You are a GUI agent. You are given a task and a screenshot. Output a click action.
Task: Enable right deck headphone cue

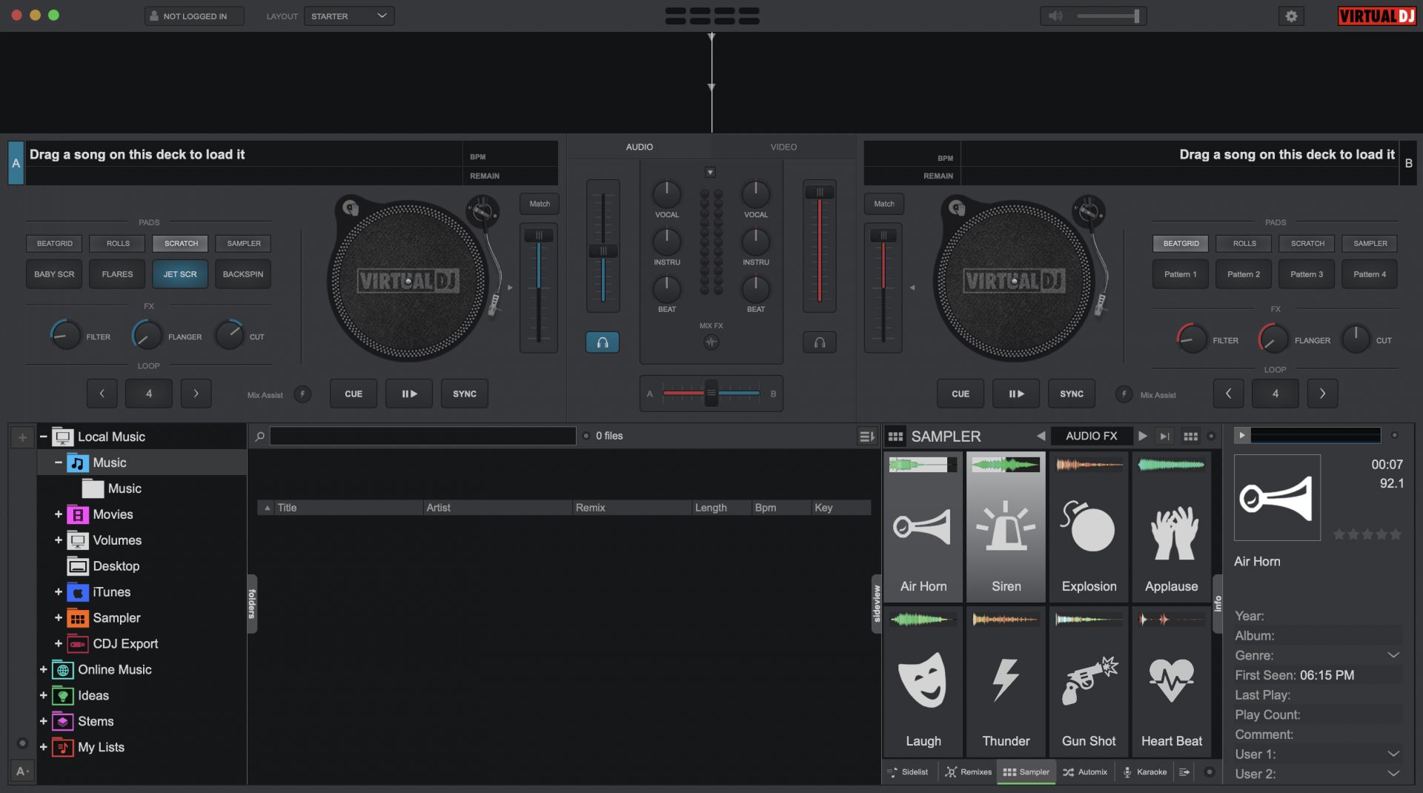[x=820, y=342]
